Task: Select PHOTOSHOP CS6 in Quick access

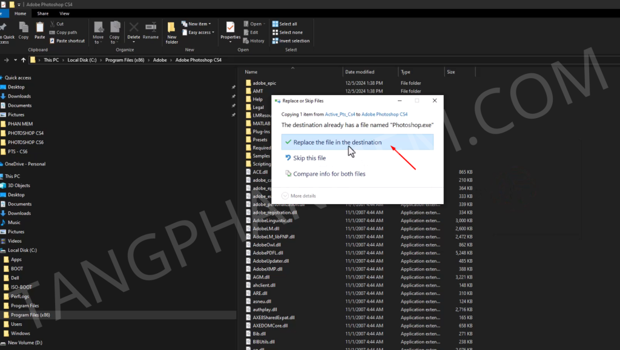Action: 25,142
